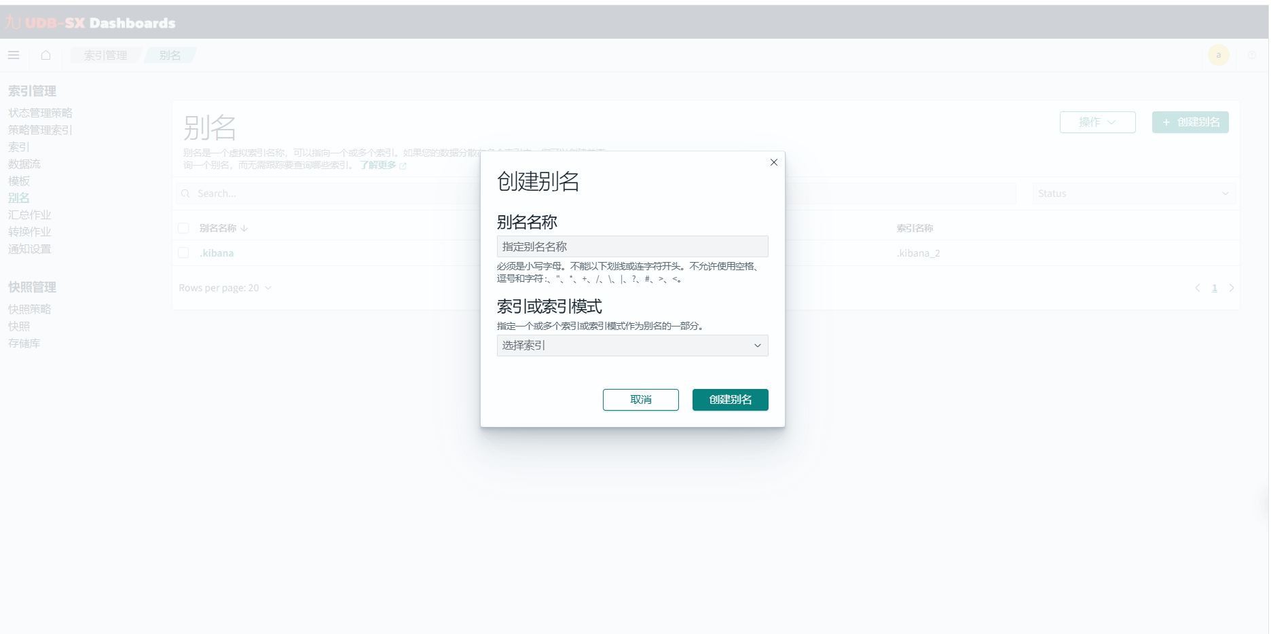The height and width of the screenshot is (634, 1271).
Task: Open the user avatar menu
Action: pos(1218,55)
